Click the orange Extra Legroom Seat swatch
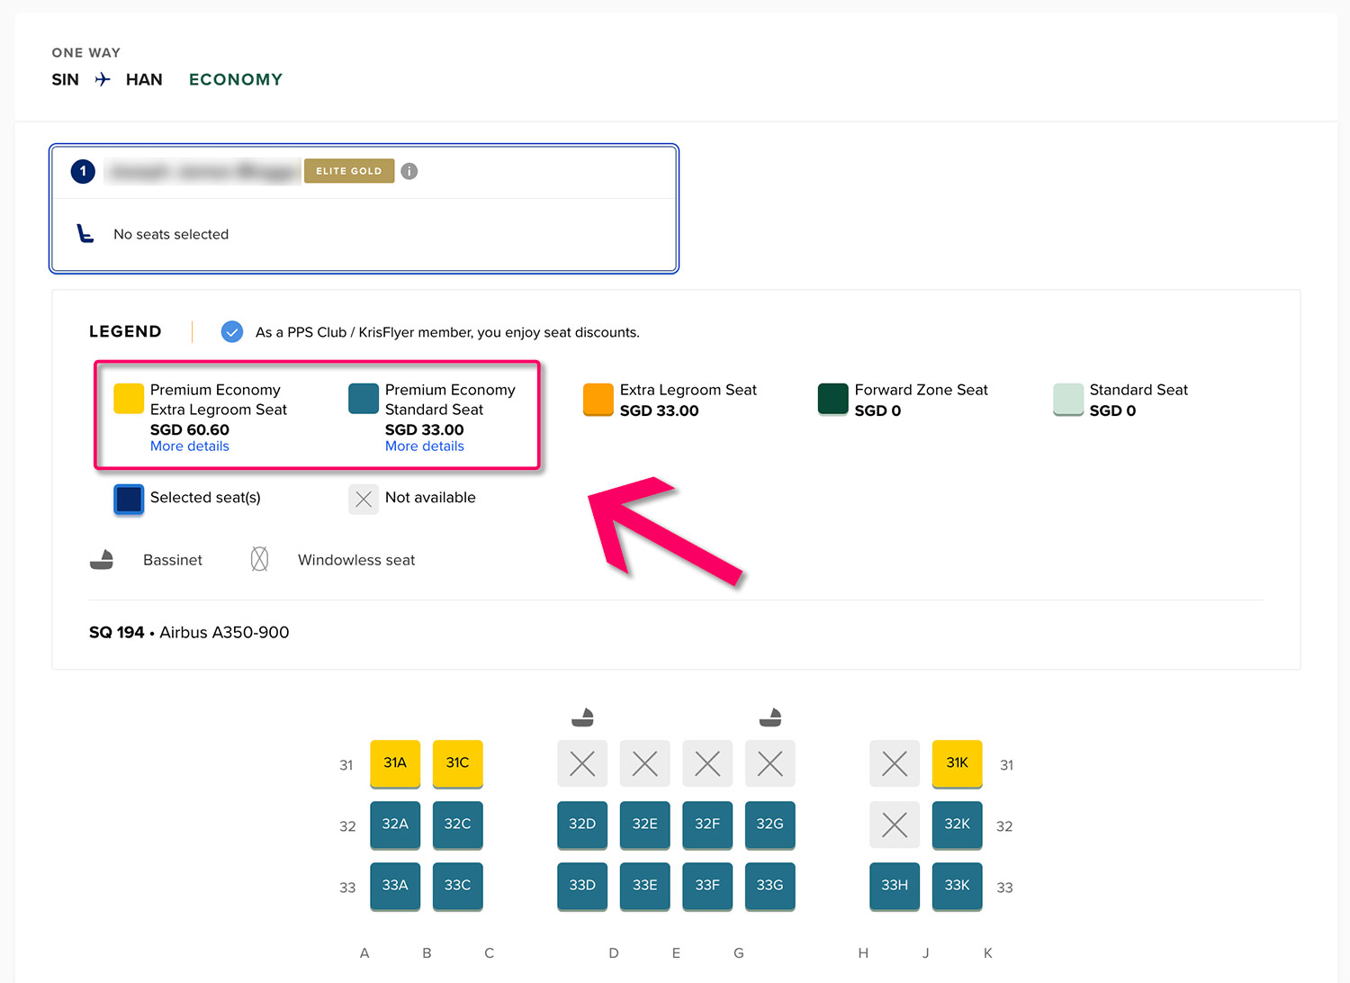The width and height of the screenshot is (1350, 983). tap(598, 399)
